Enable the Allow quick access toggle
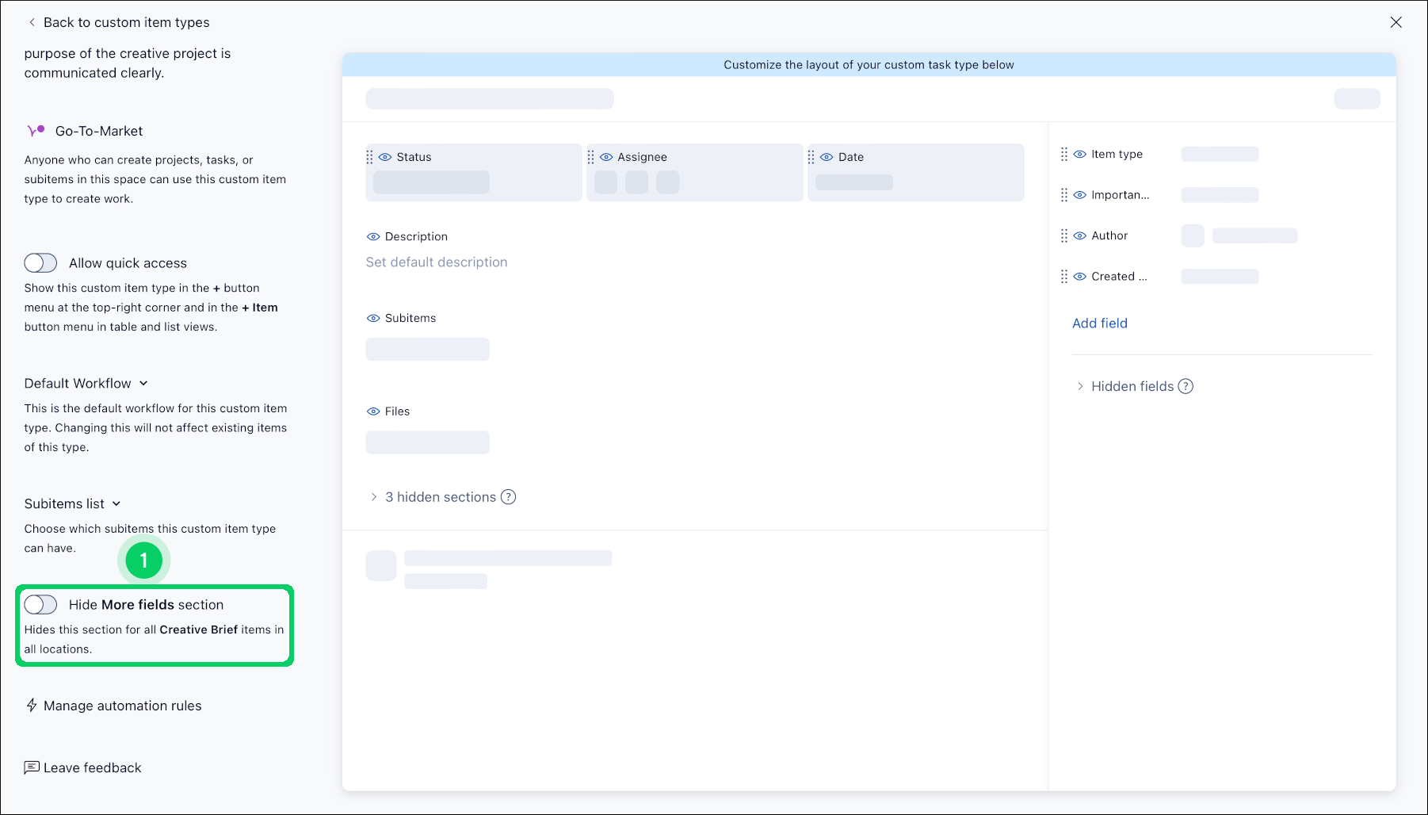The image size is (1428, 815). tap(40, 262)
